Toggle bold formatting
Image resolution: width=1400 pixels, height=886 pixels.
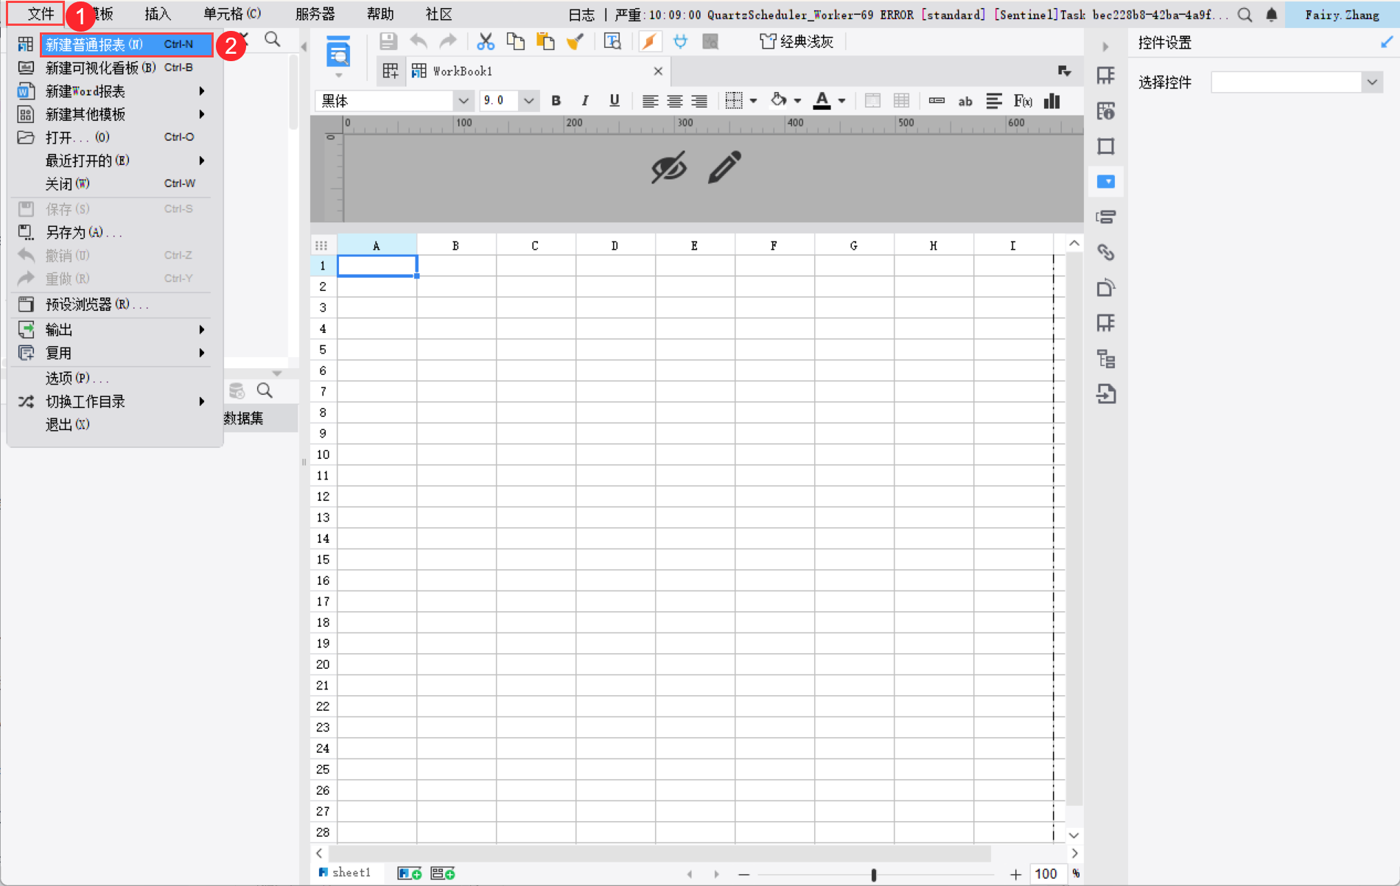tap(556, 101)
